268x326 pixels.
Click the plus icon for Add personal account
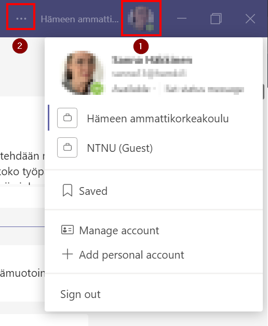click(68, 254)
